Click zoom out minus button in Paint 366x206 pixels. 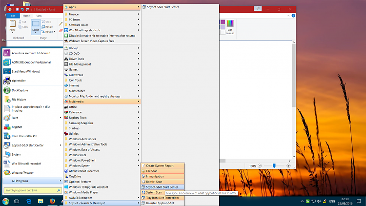pyautogui.click(x=260, y=166)
